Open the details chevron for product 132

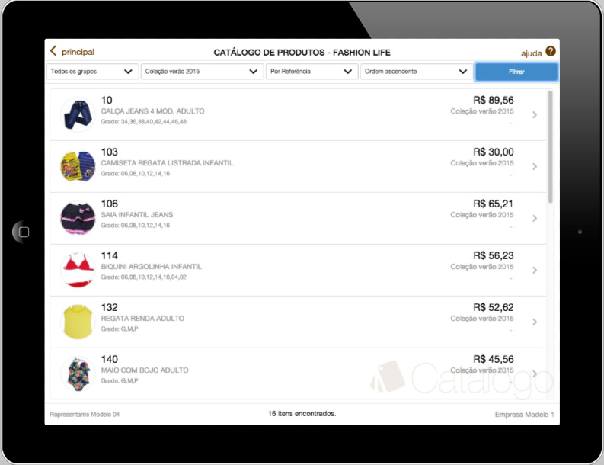pyautogui.click(x=535, y=322)
